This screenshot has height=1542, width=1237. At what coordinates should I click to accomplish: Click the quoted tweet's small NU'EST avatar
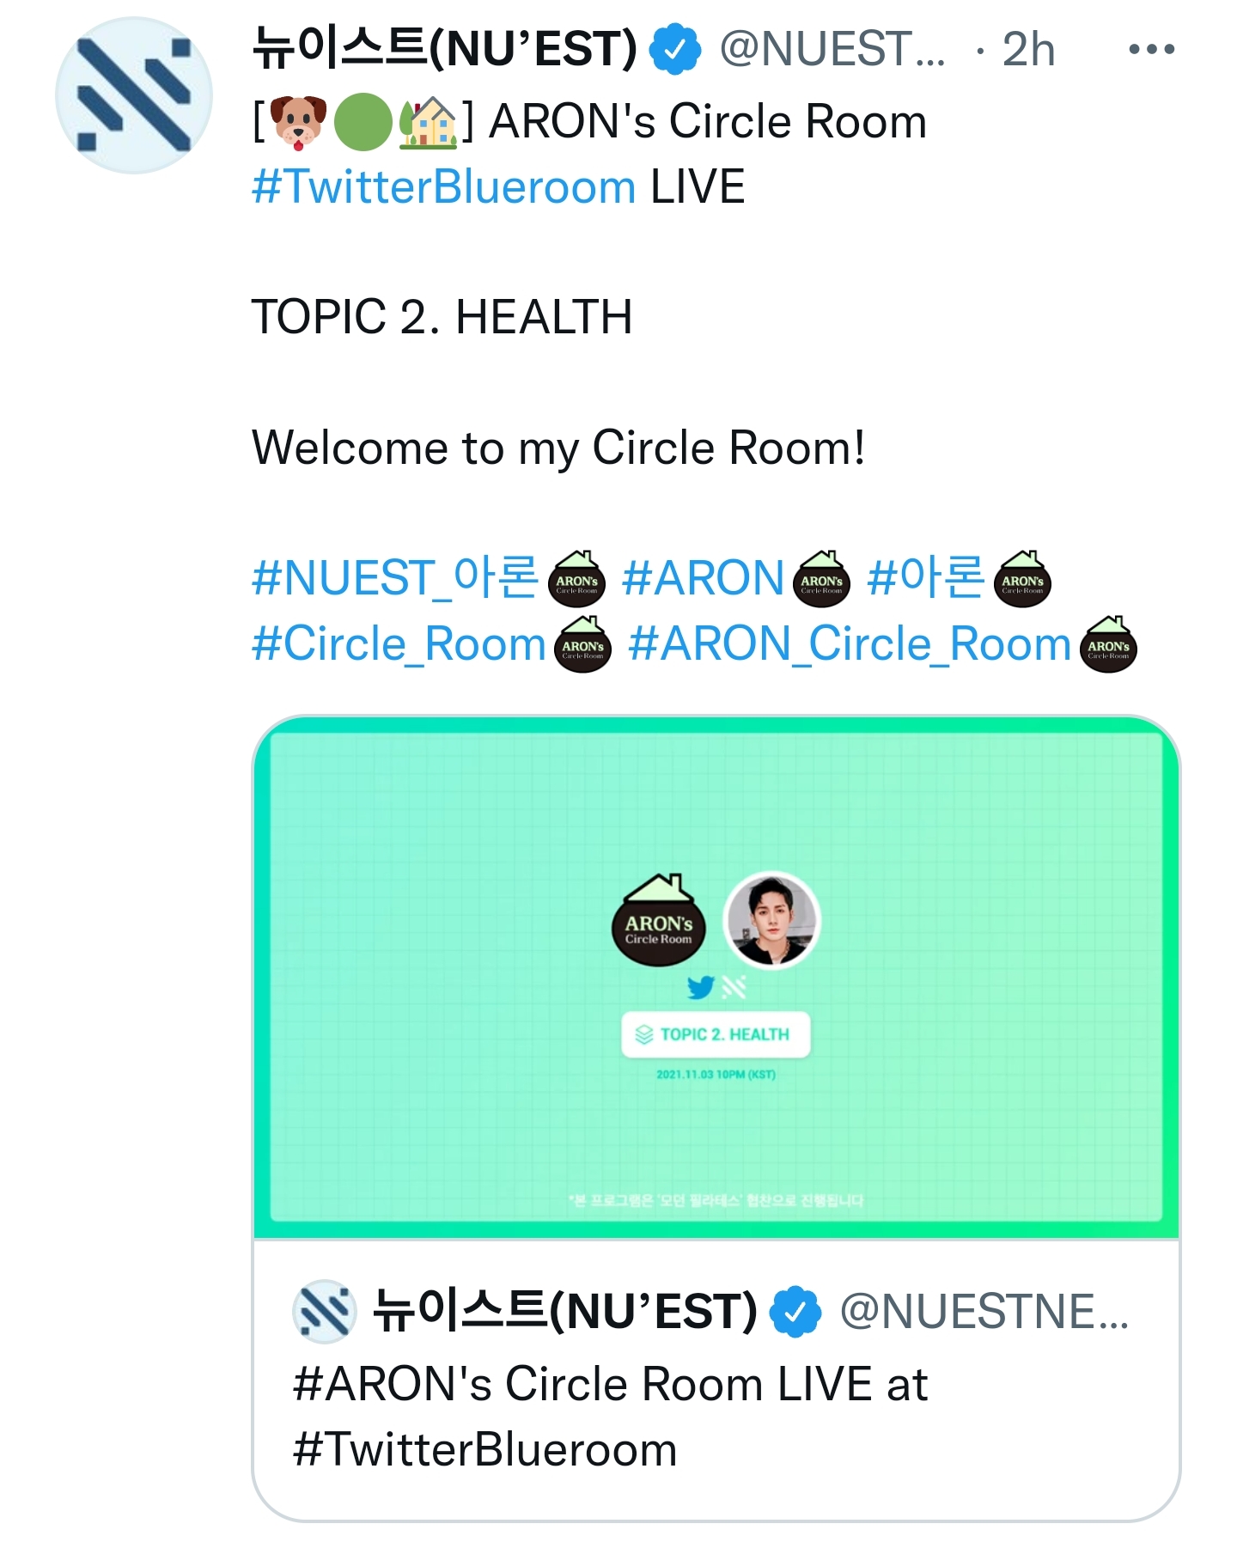tap(324, 1312)
